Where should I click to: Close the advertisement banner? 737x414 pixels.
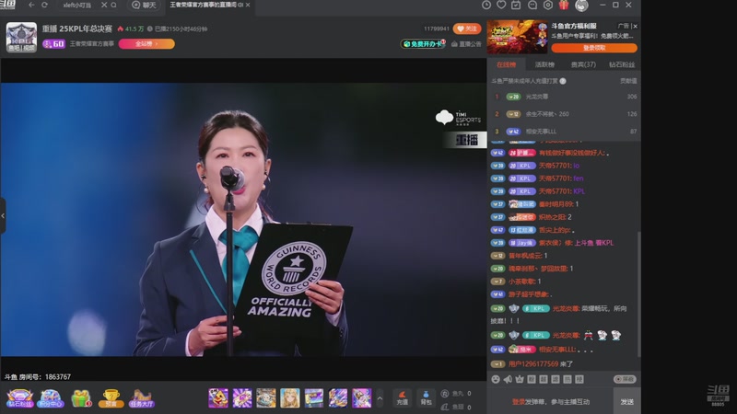pos(635,27)
